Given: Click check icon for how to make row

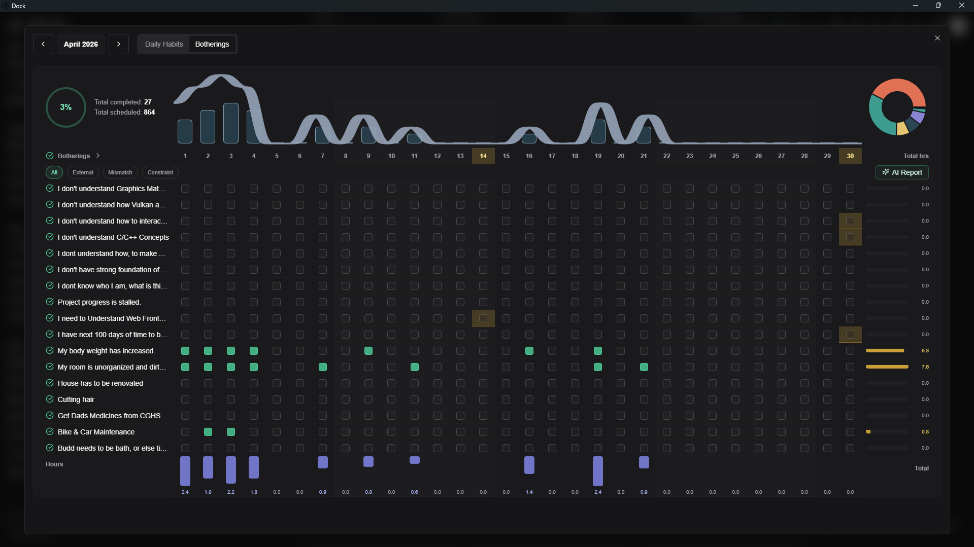Looking at the screenshot, I should click(50, 253).
